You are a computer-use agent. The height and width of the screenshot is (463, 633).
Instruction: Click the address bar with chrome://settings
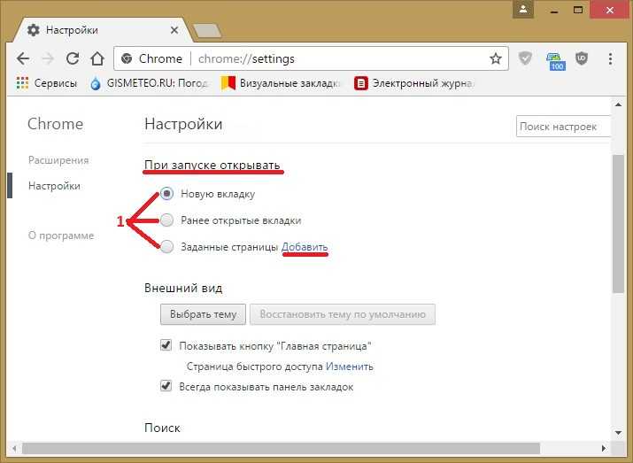coord(311,59)
